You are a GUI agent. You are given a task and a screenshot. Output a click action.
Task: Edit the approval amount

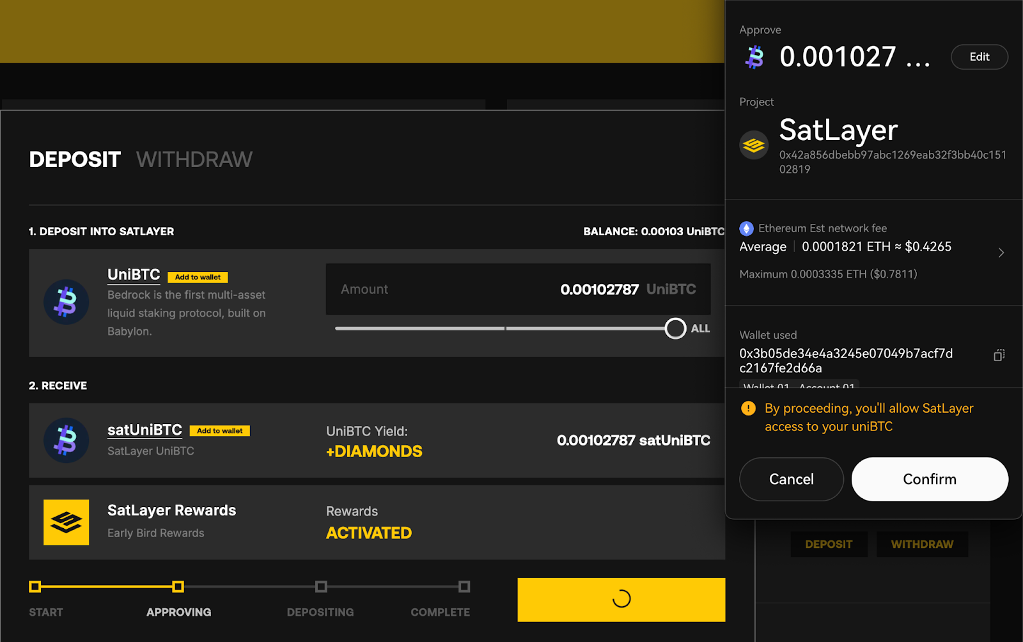[x=980, y=57]
